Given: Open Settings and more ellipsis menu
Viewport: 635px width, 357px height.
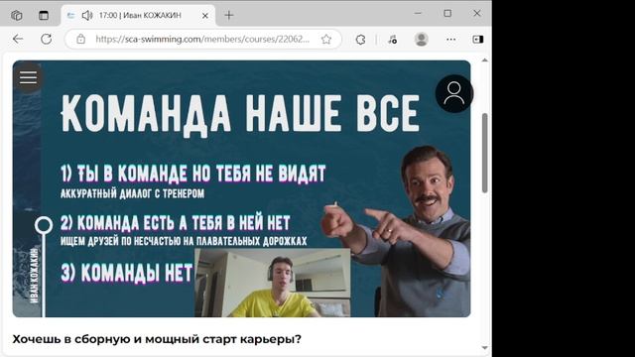Looking at the screenshot, I should [x=450, y=40].
